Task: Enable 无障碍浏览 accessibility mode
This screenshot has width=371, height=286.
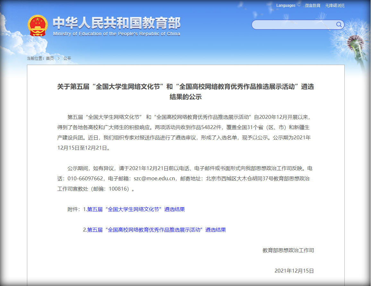Action: coord(335,6)
